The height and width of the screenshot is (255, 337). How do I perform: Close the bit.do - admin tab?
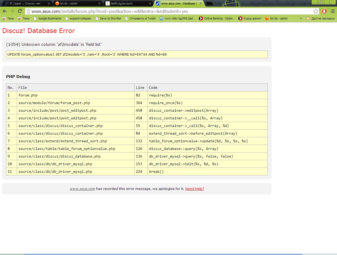[x=99, y=4]
